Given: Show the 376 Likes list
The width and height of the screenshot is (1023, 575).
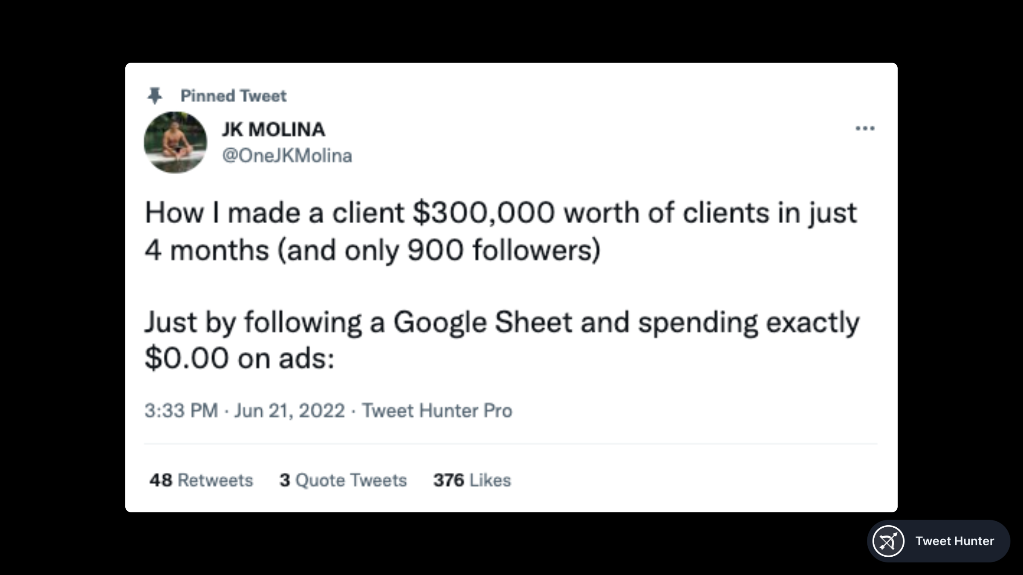Looking at the screenshot, I should pyautogui.click(x=472, y=480).
